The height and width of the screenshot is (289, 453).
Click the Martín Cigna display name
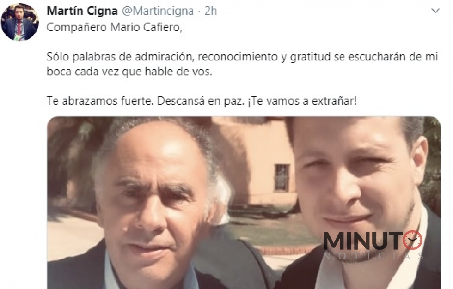point(82,11)
